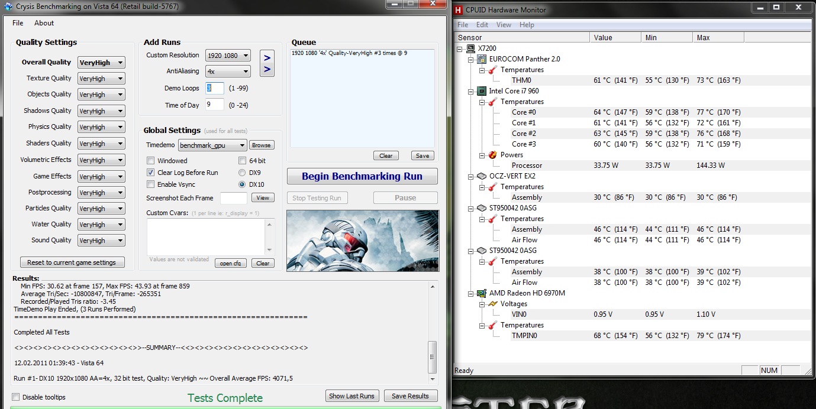Collapse the AMD Radeon HD 6970M tree node

pyautogui.click(x=470, y=293)
